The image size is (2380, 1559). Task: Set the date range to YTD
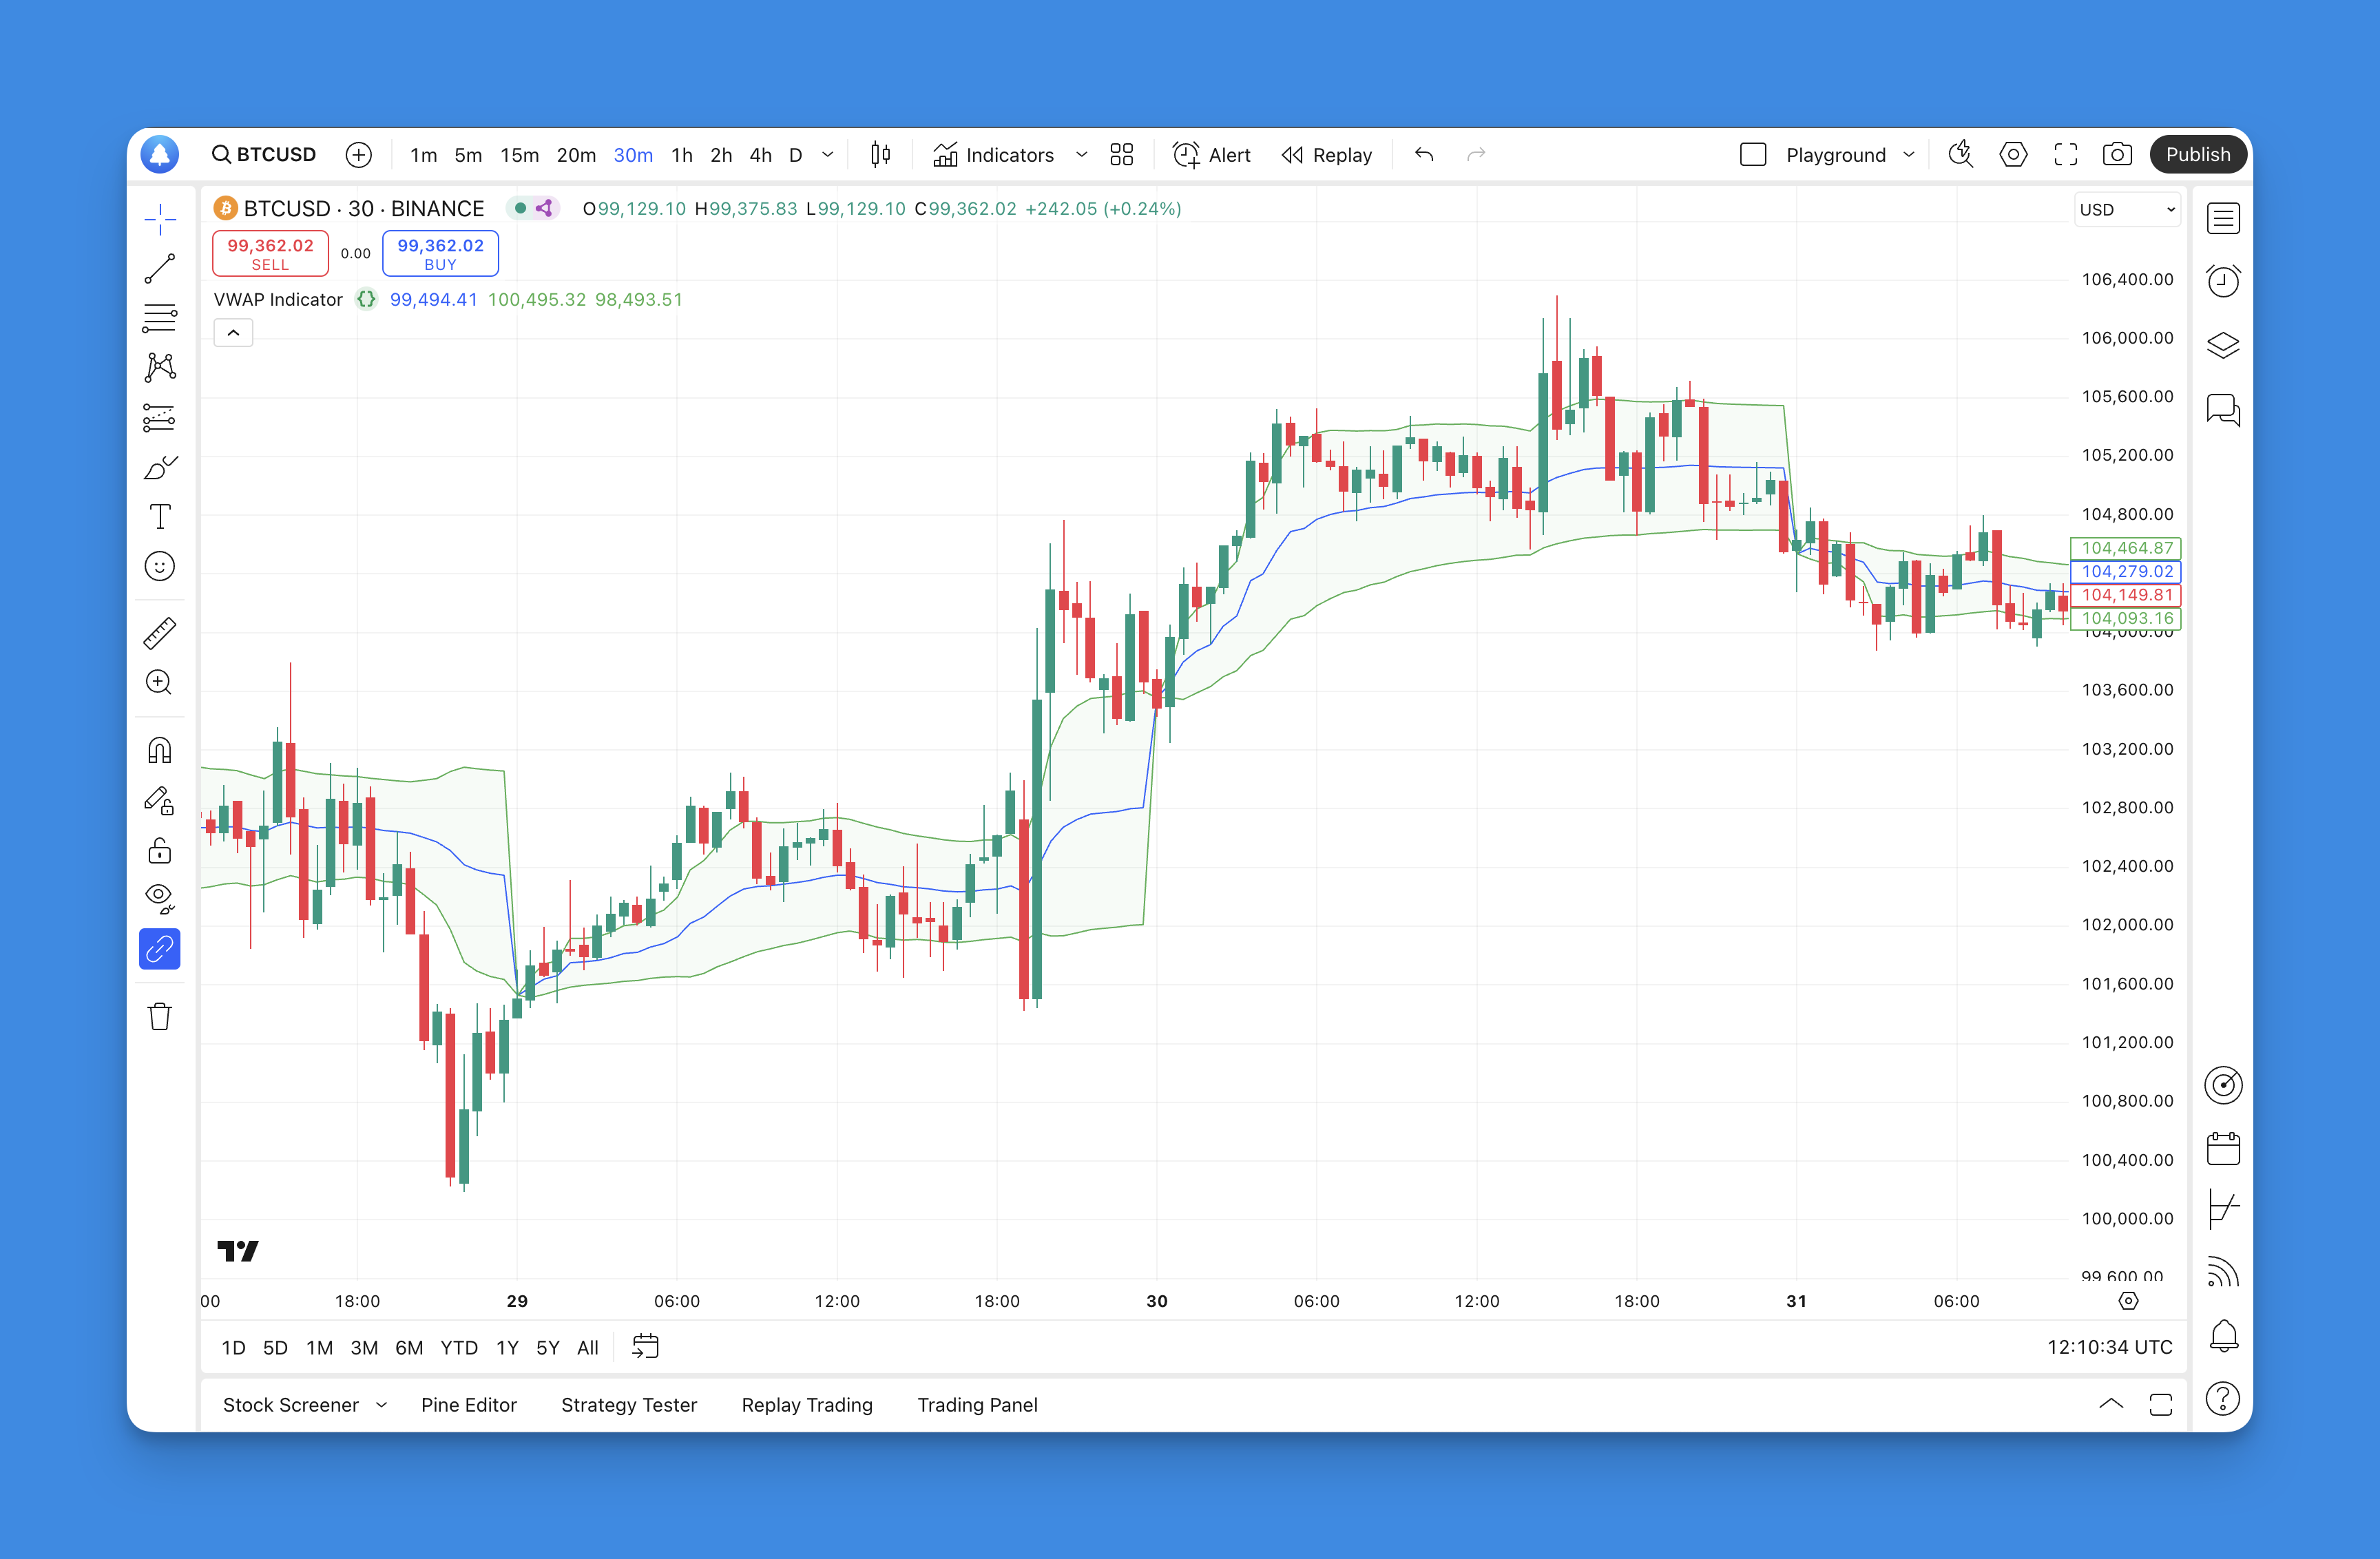[x=459, y=1348]
